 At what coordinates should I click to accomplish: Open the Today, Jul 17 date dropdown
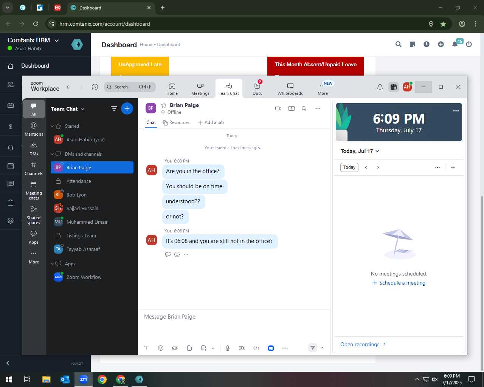(x=360, y=151)
